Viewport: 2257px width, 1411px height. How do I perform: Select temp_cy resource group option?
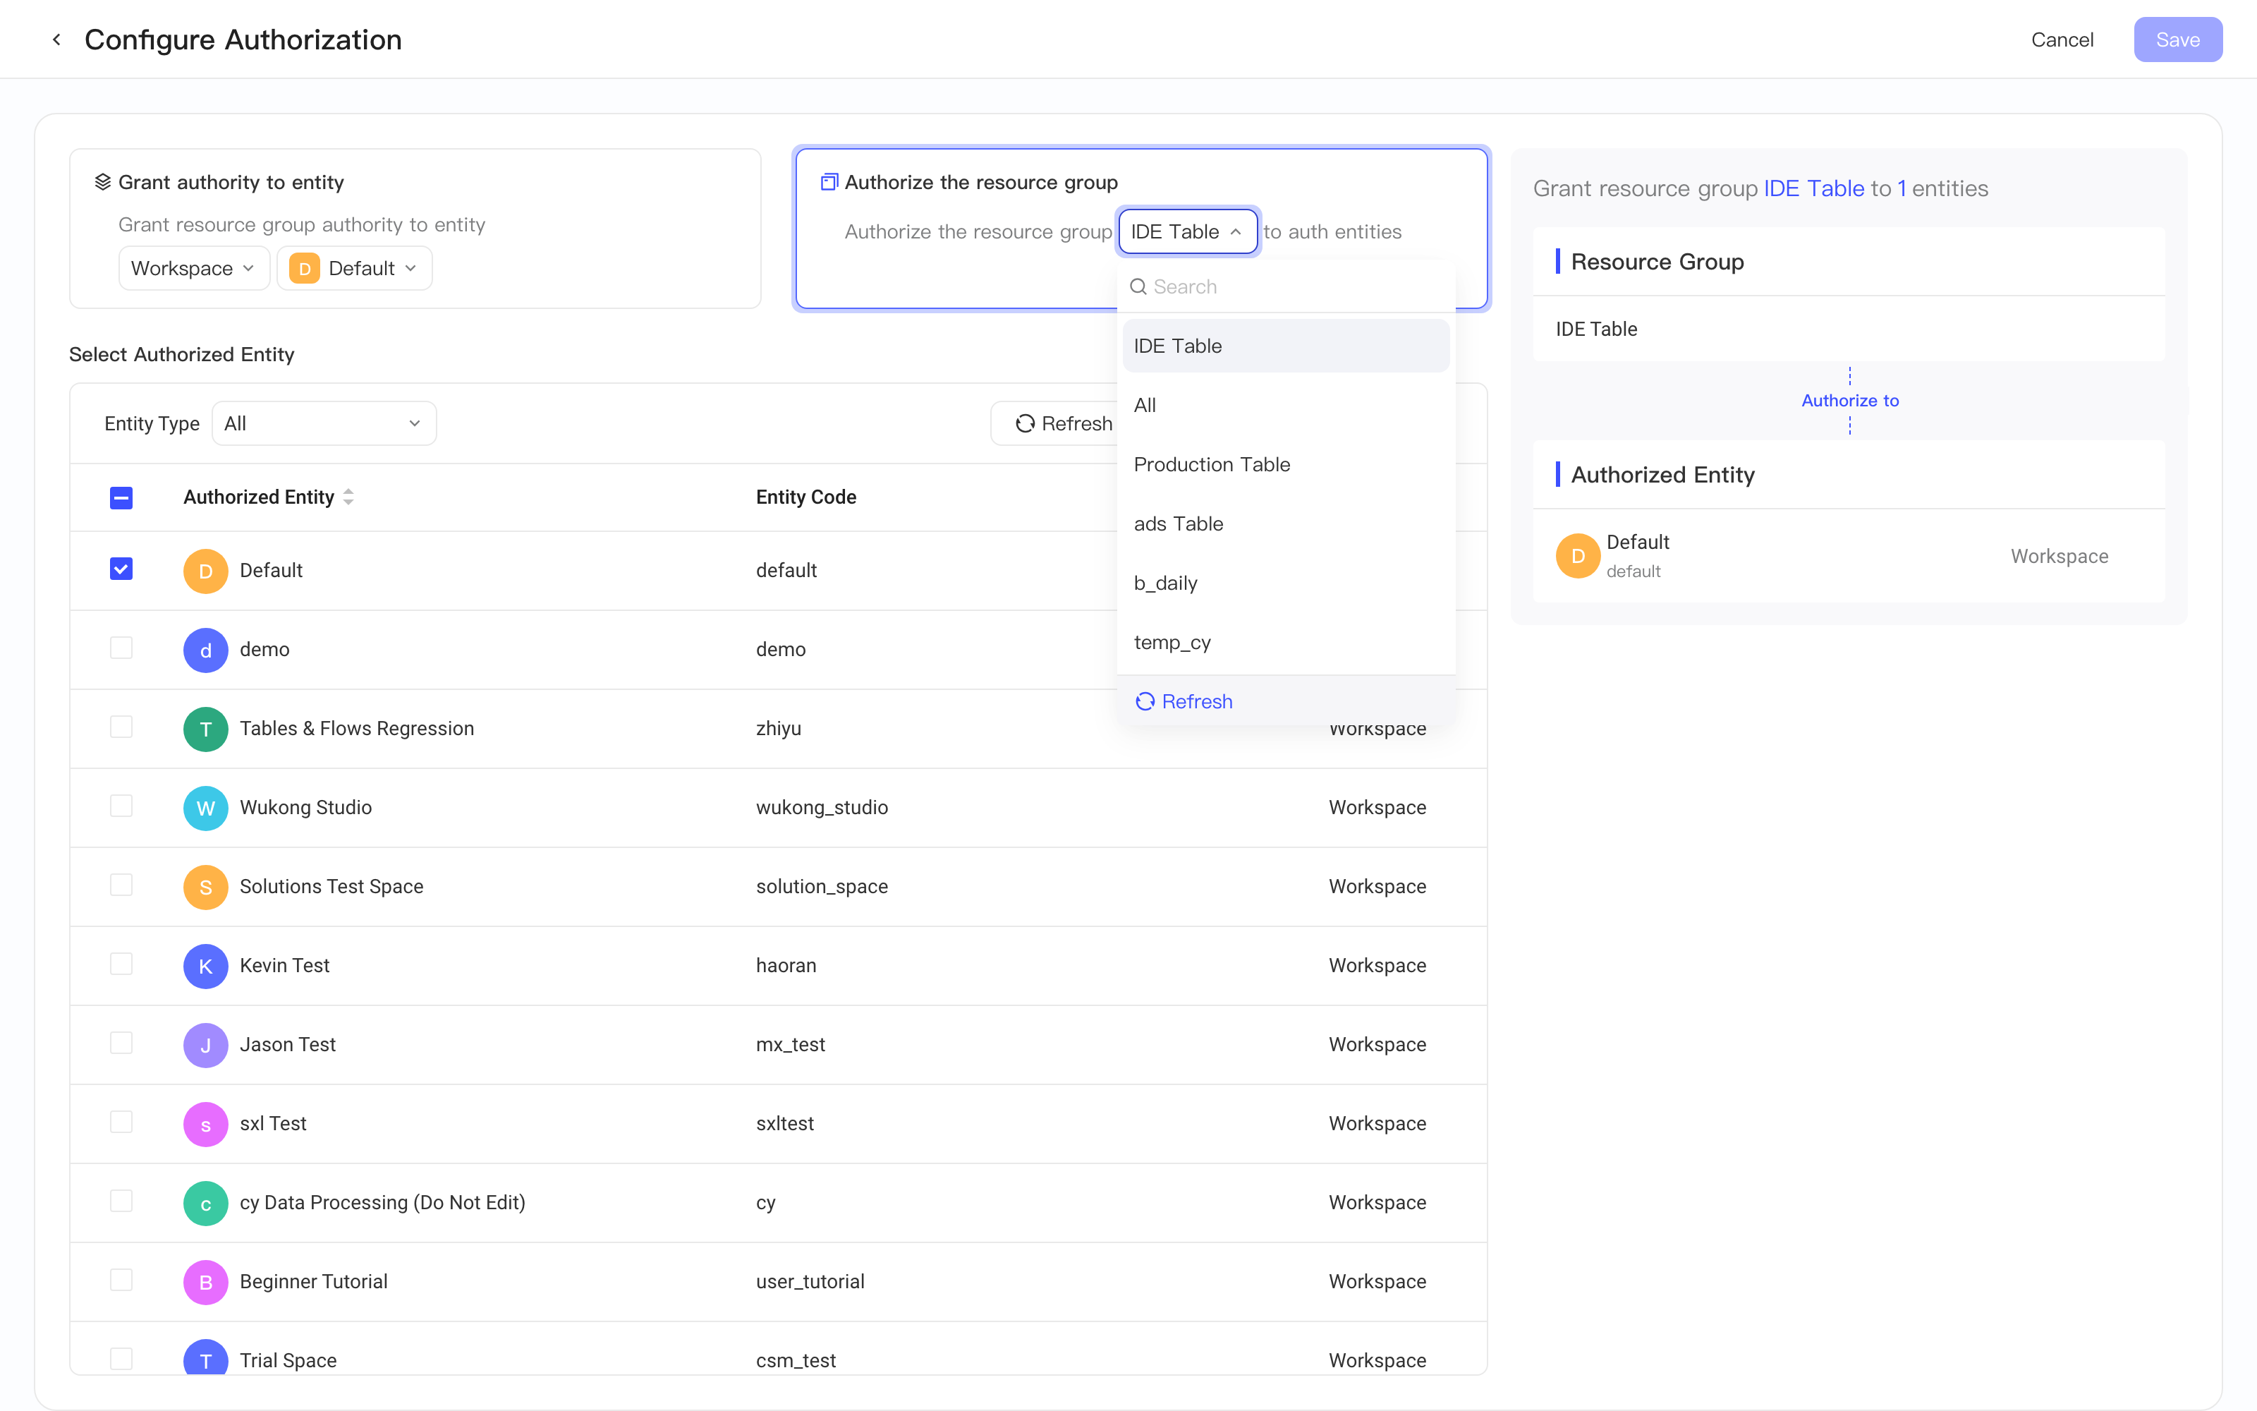point(1286,642)
